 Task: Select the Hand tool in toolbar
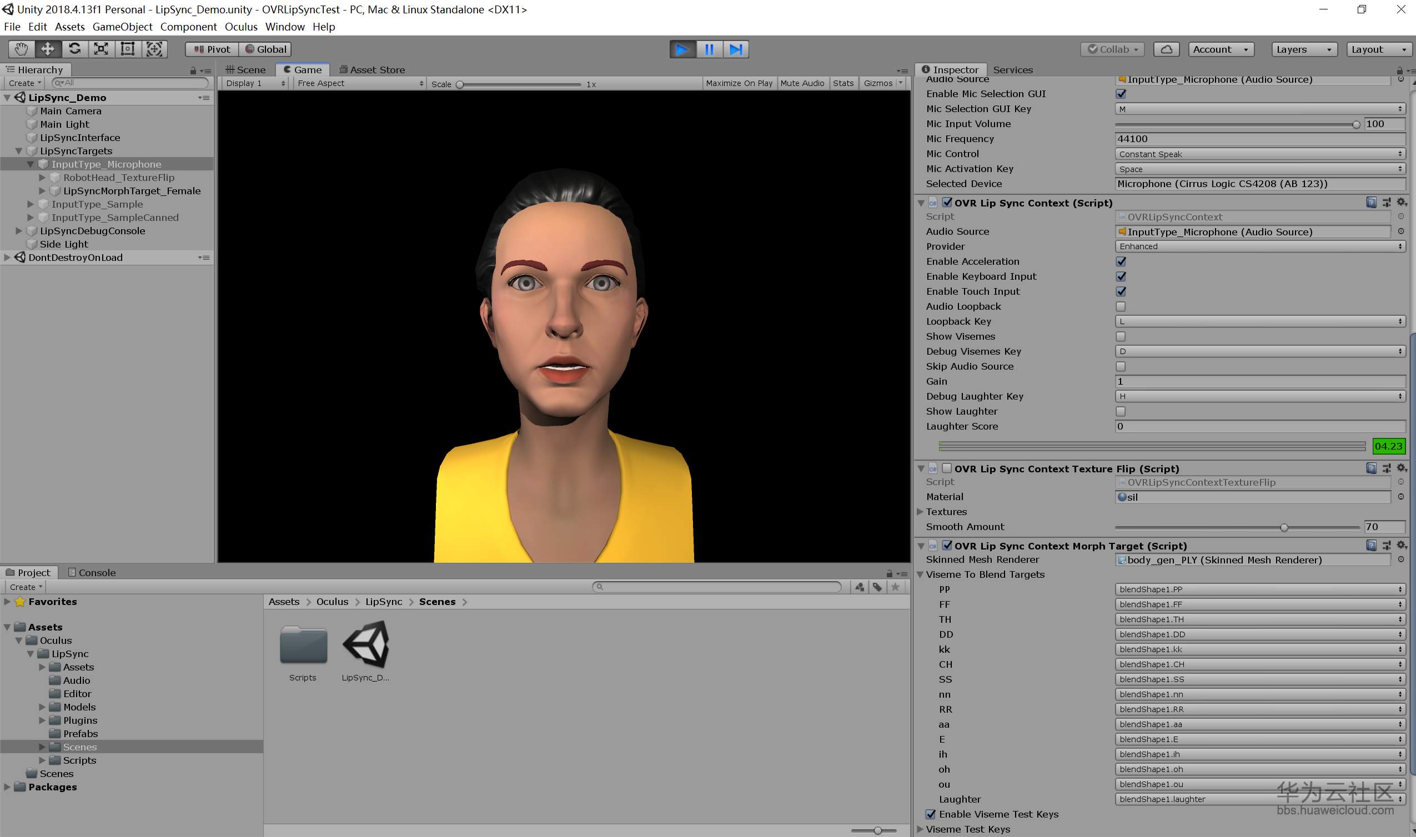coord(21,49)
